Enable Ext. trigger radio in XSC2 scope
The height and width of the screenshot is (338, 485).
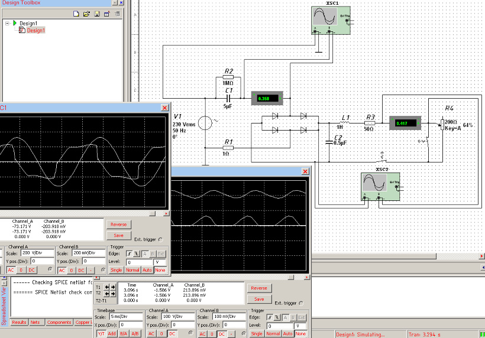pyautogui.click(x=301, y=303)
